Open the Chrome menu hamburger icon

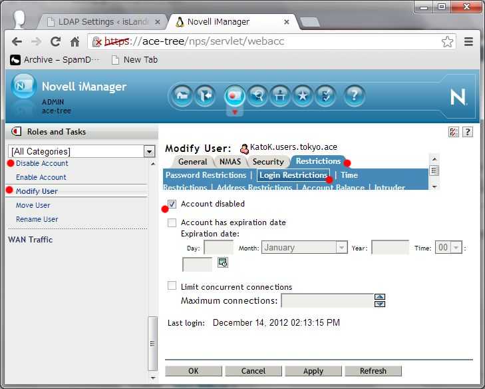tap(468, 41)
